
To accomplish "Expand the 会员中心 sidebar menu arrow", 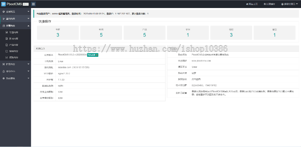I will click(x=28, y=71).
